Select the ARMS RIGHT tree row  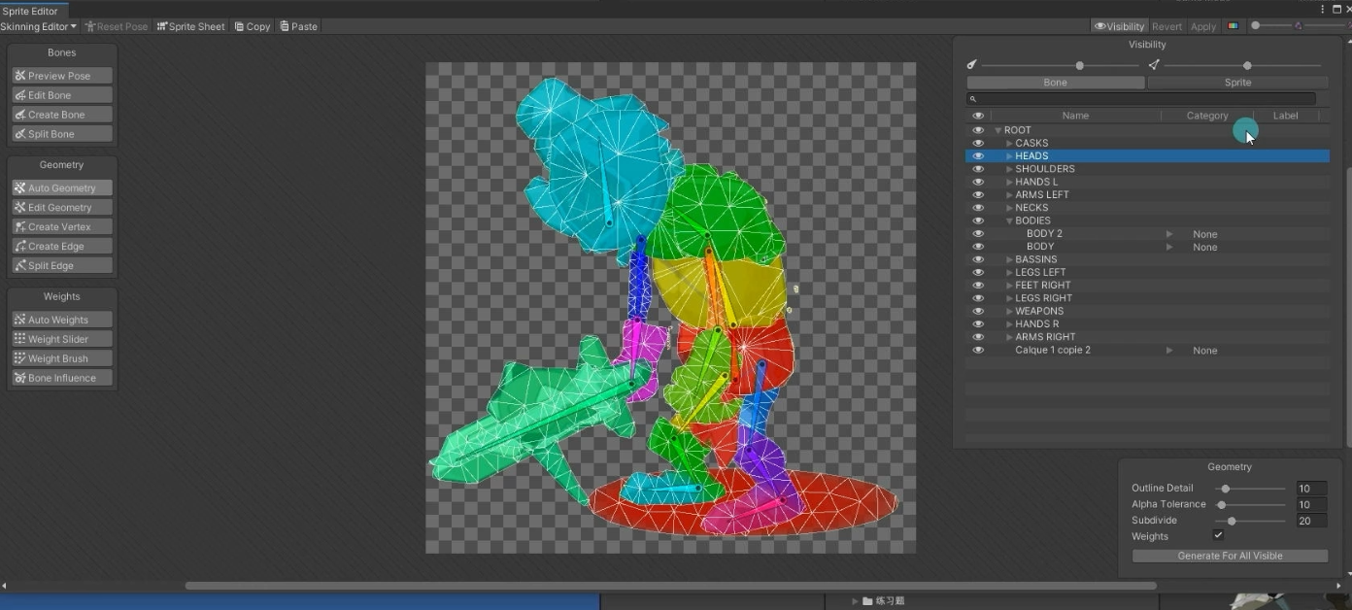click(x=1147, y=337)
